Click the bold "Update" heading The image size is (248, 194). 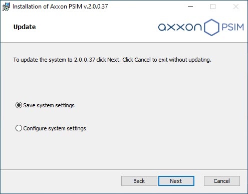coord(25,27)
